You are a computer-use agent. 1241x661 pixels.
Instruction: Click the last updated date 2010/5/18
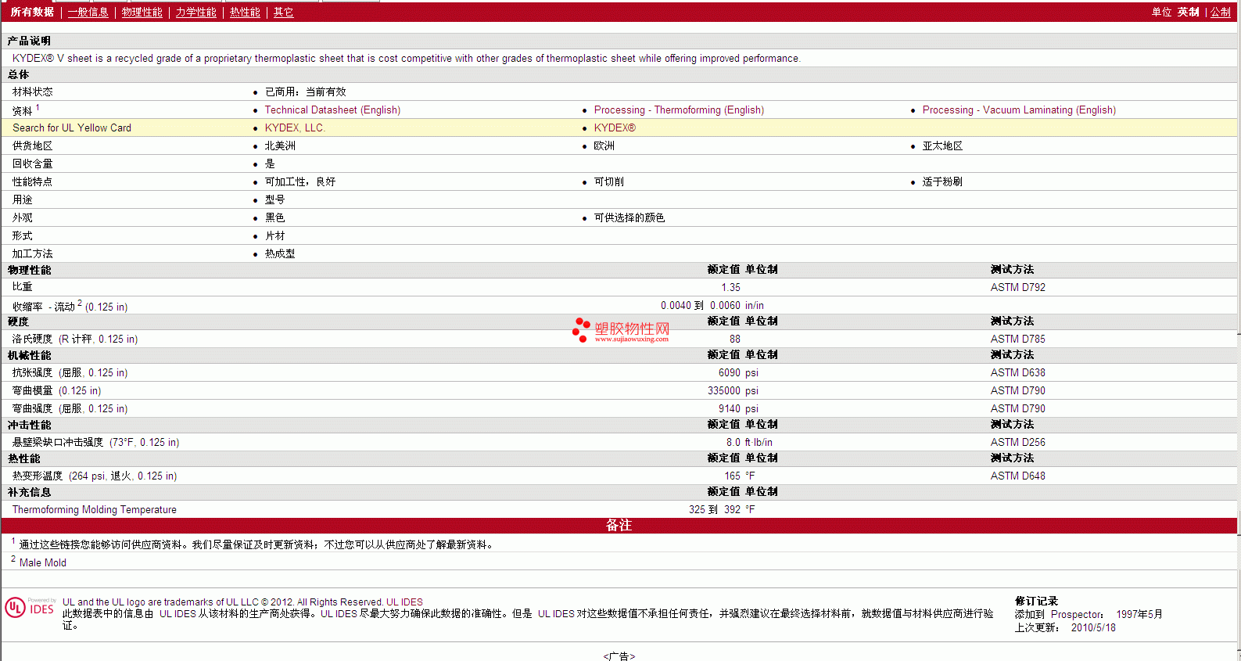pos(1093,628)
